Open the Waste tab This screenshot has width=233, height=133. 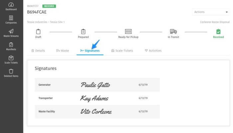pyautogui.click(x=63, y=51)
